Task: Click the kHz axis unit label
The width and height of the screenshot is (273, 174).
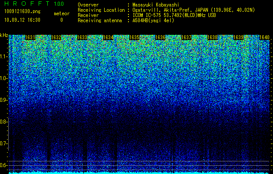Action: point(4,35)
